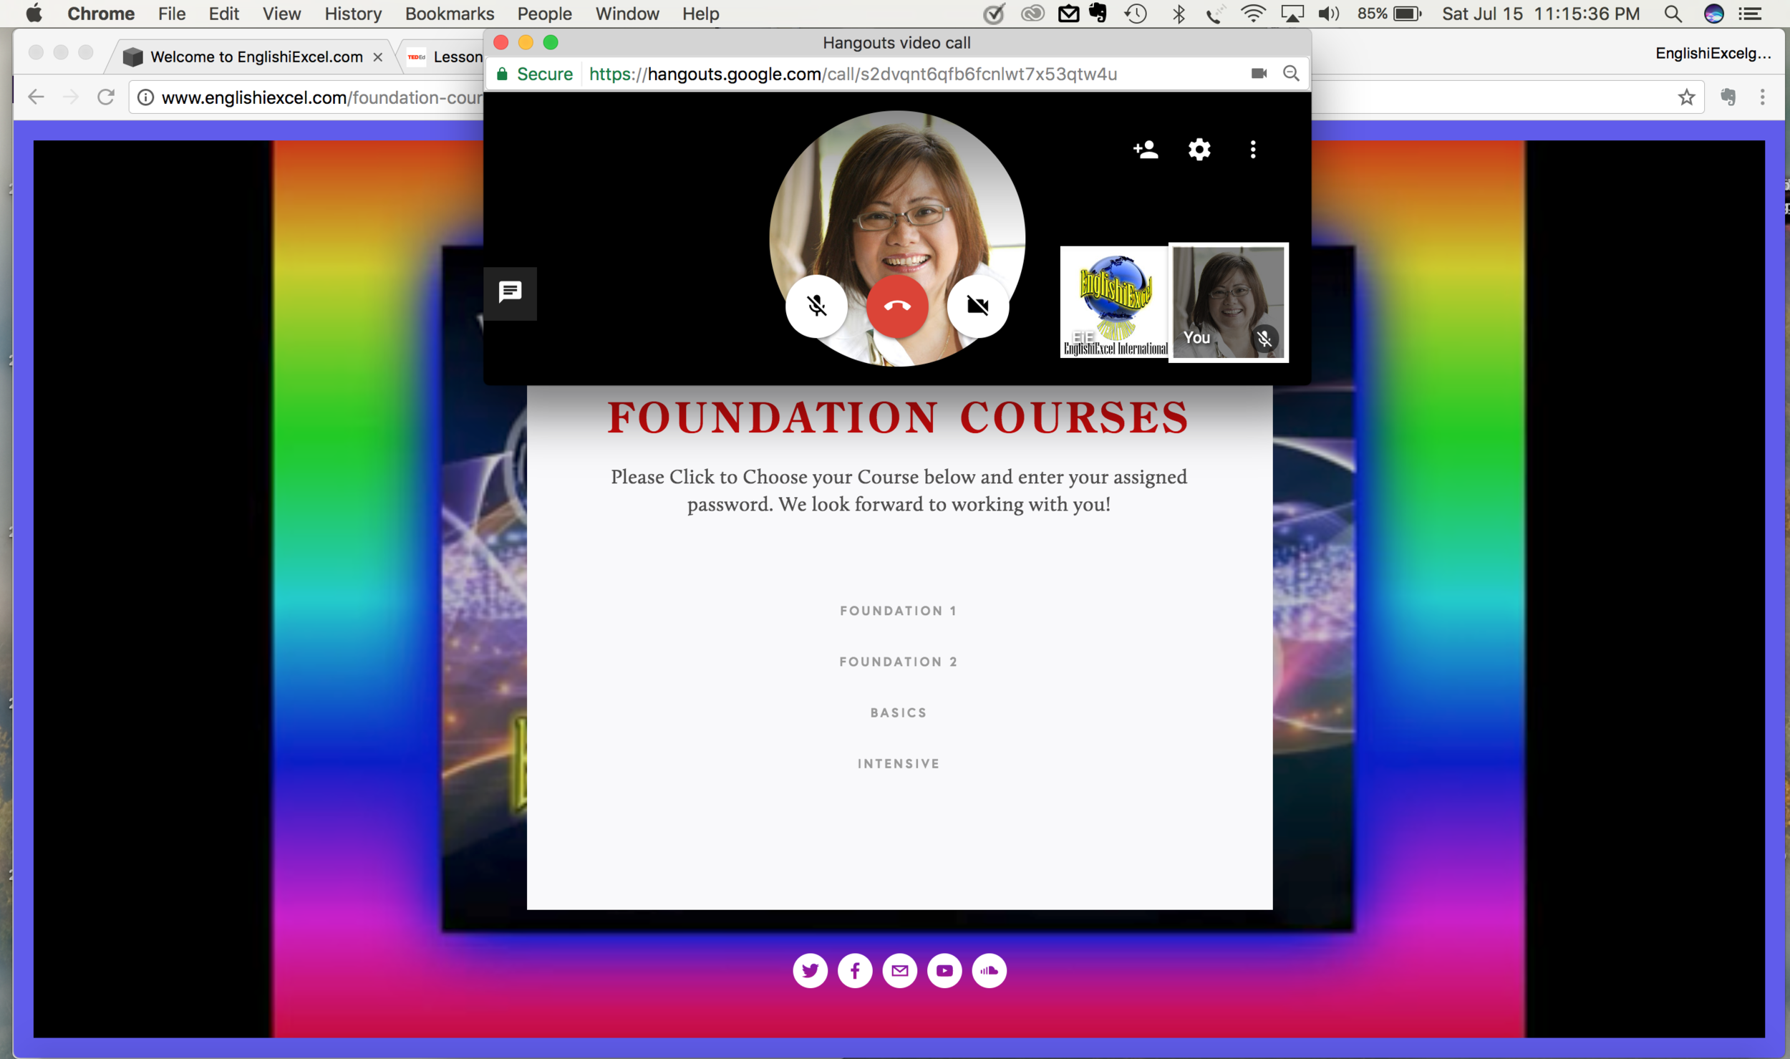Bookmark this page with the star
This screenshot has height=1059, width=1790.
1686,97
